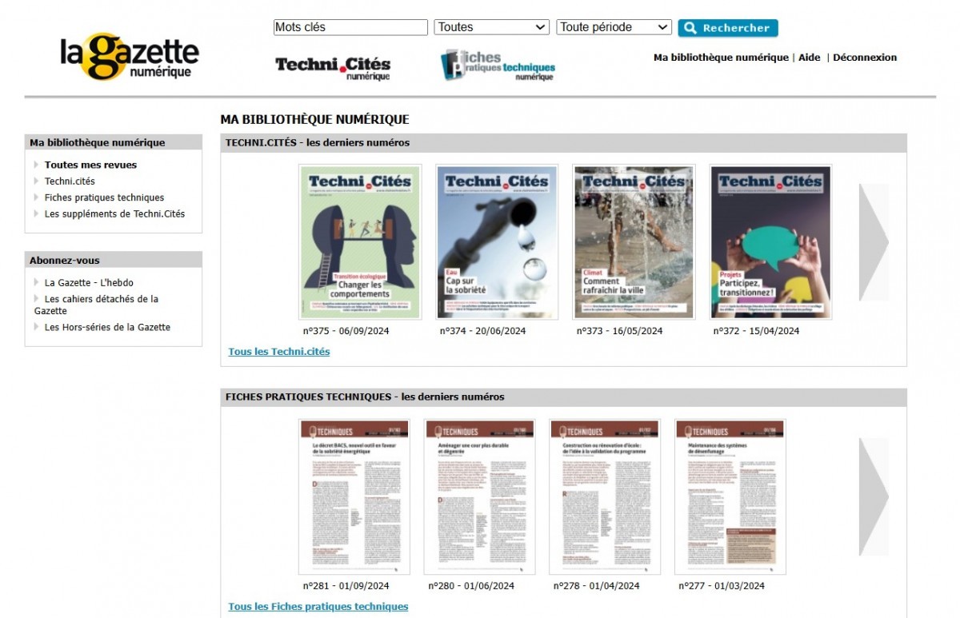Open Techni.Cités cover n°375 Changer les comportements
The image size is (960, 618).
359,241
